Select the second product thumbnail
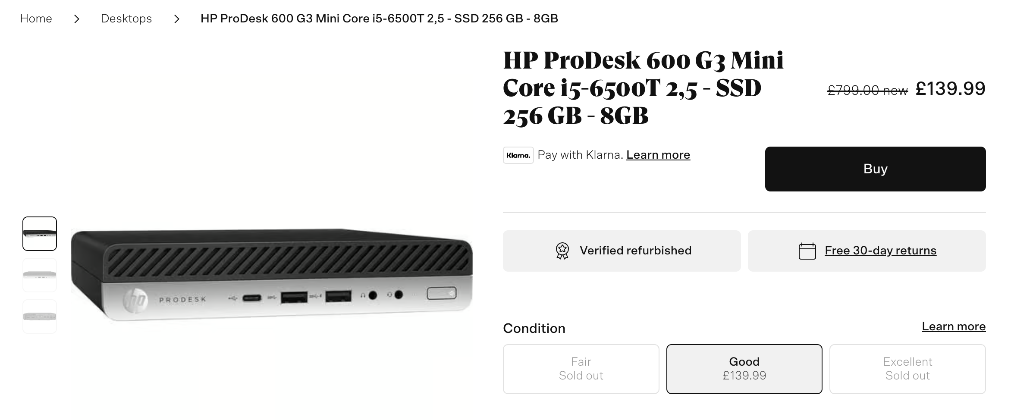The height and width of the screenshot is (420, 1011). point(40,275)
